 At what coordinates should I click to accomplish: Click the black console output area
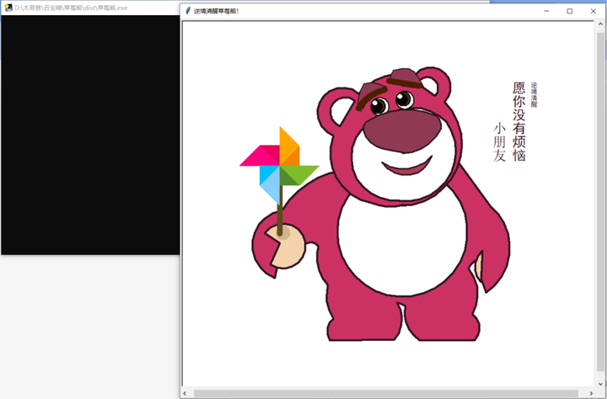[x=90, y=135]
